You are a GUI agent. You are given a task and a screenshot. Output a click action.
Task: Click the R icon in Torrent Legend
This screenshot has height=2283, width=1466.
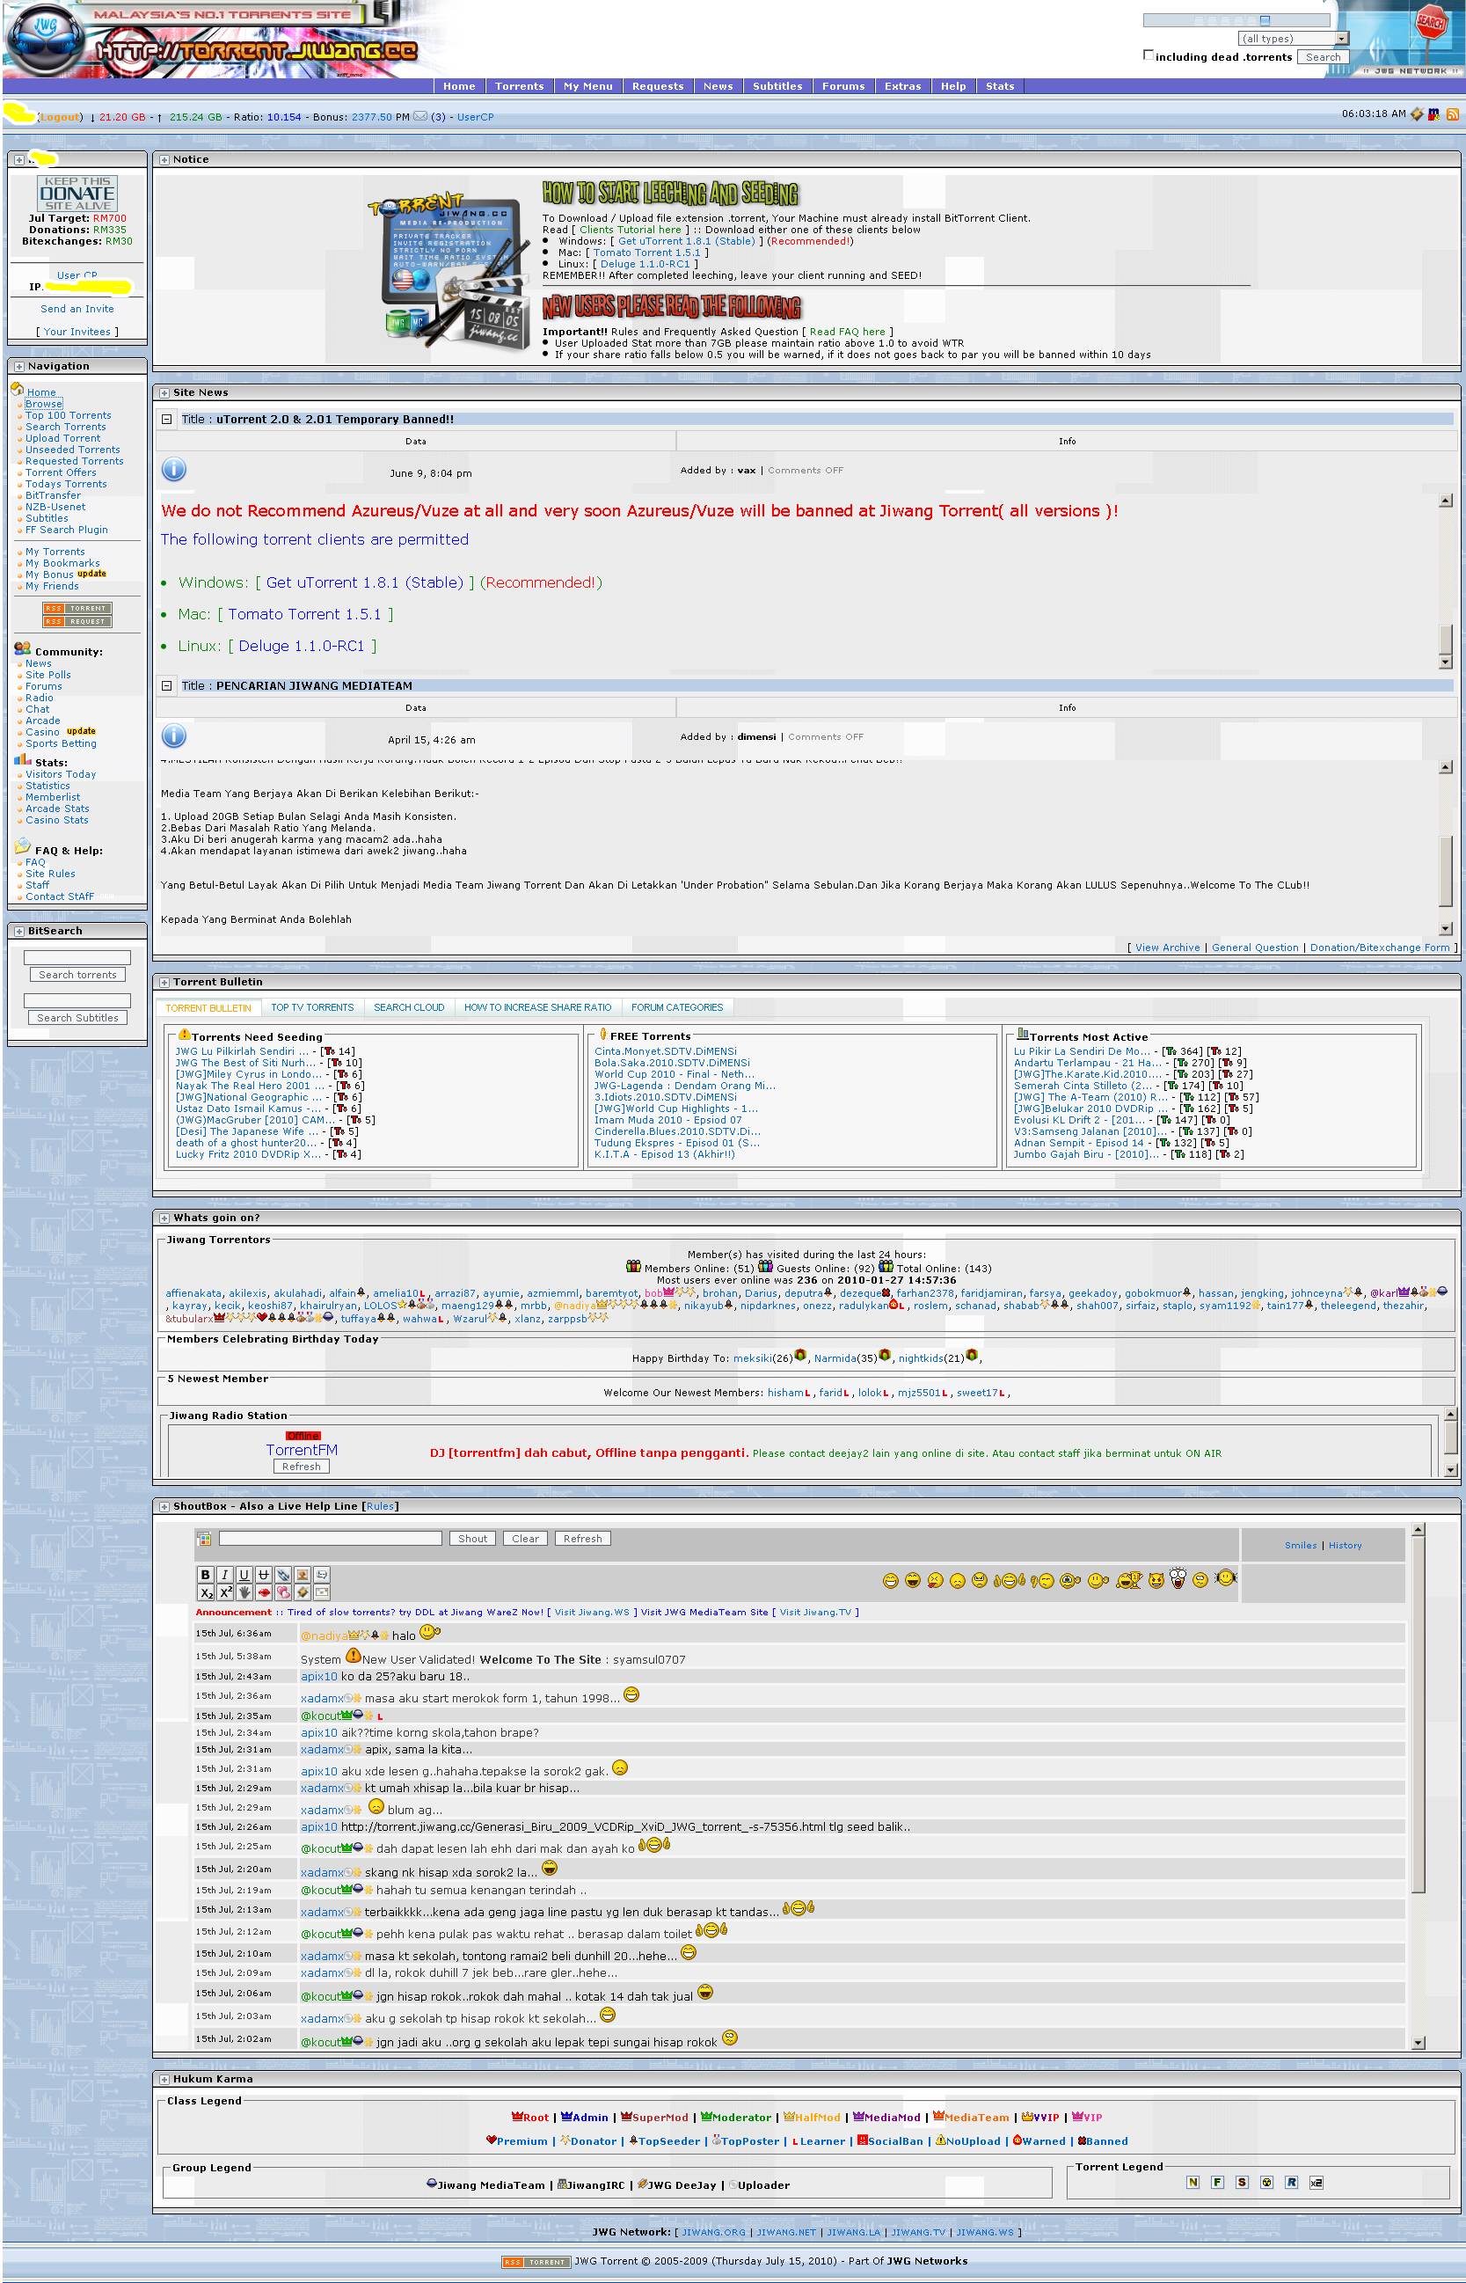pos(1291,2182)
